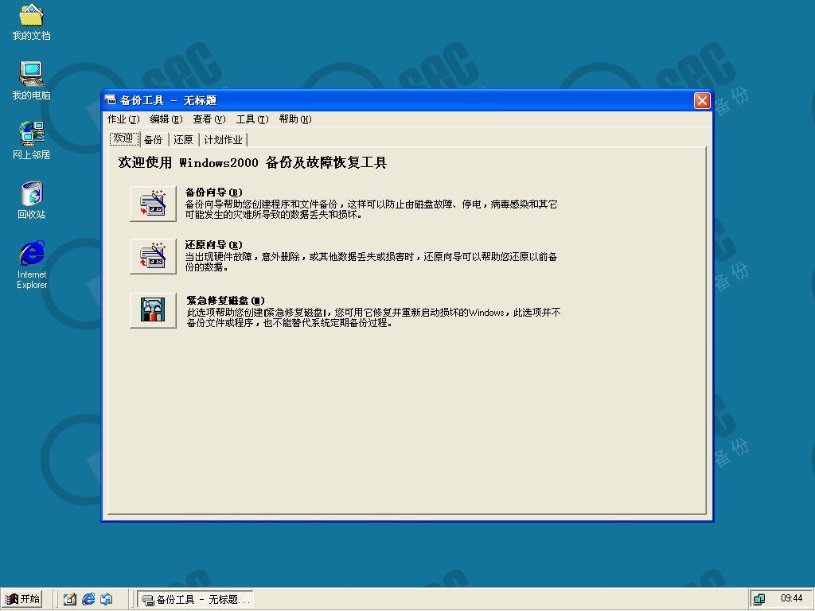The height and width of the screenshot is (611, 815).
Task: Launch the 还原向导 wizard icon button
Action: (153, 256)
